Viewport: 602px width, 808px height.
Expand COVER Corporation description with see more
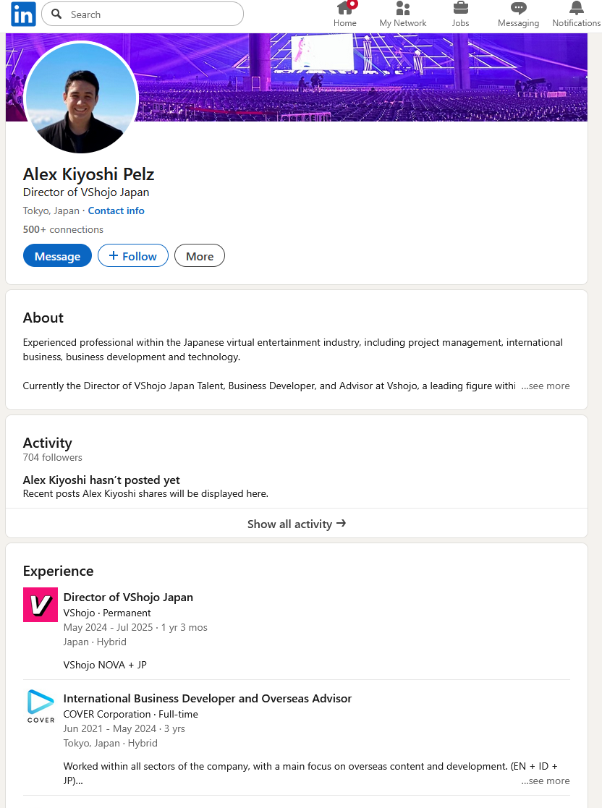click(546, 781)
